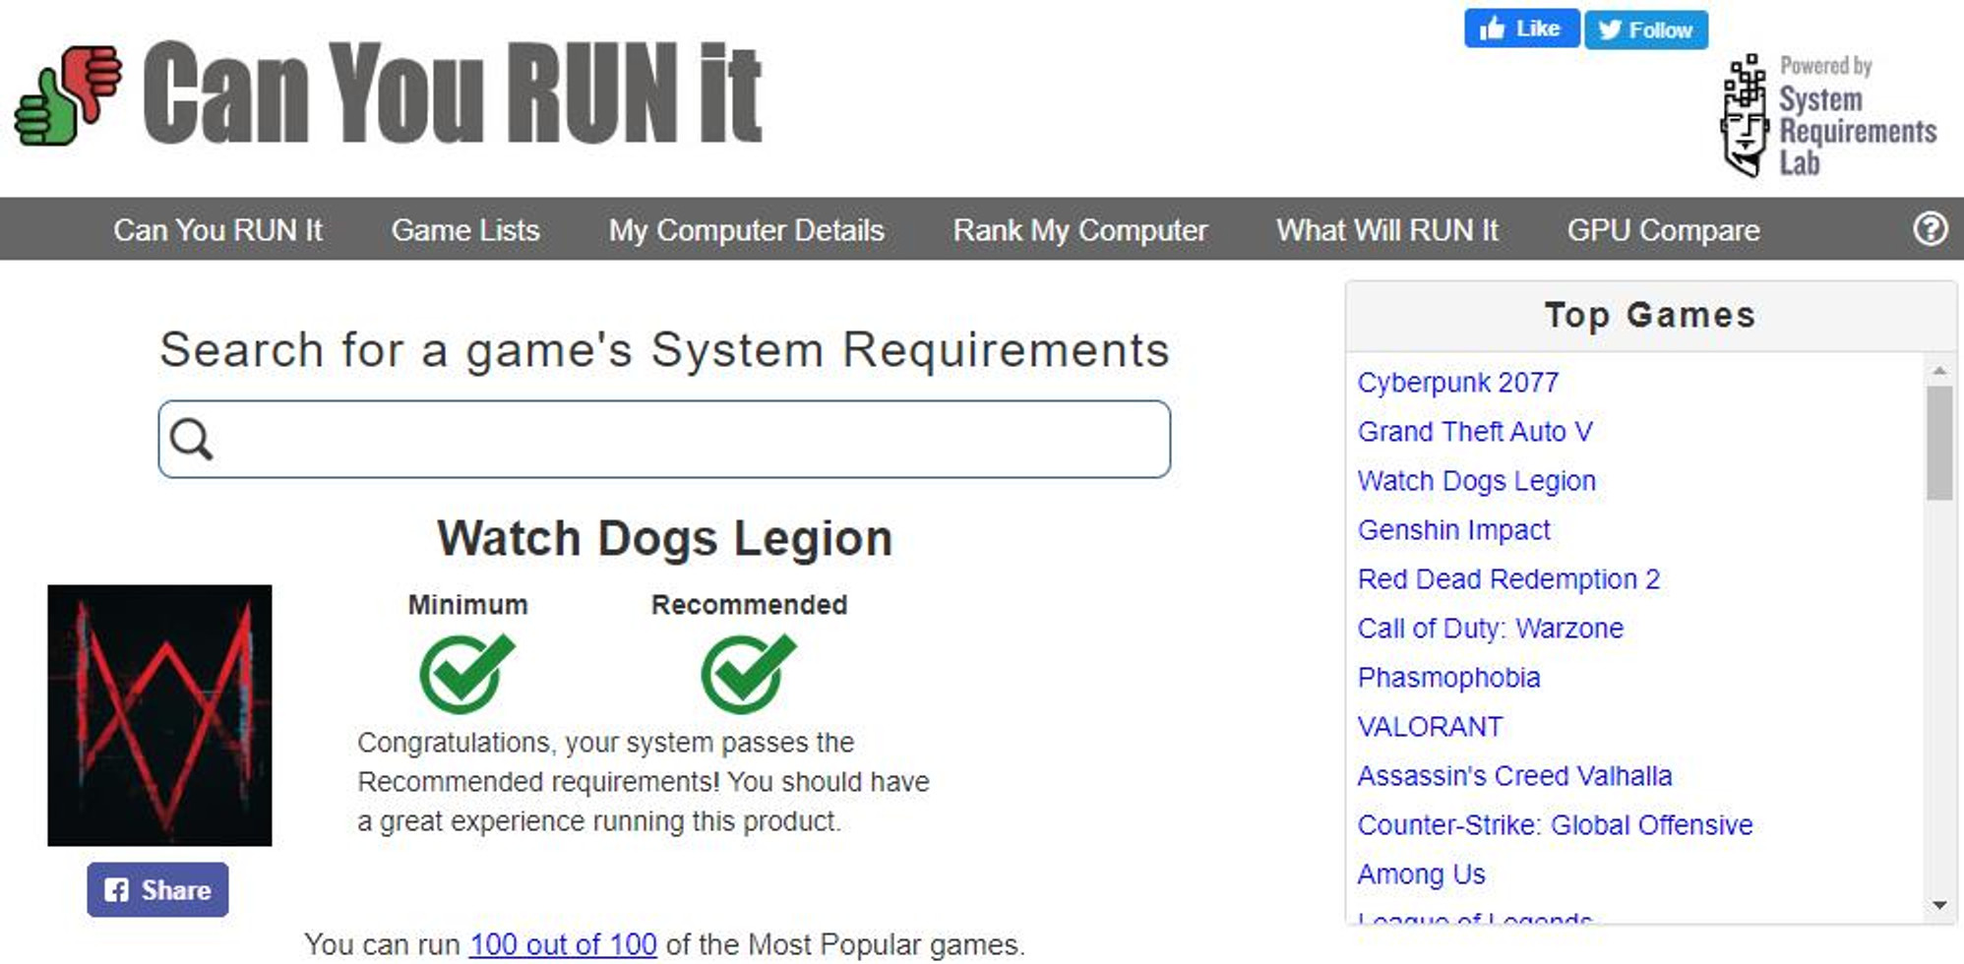The image size is (1964, 964).
Task: Select Counter-Strike: Global Offensive link
Action: pyautogui.click(x=1555, y=824)
